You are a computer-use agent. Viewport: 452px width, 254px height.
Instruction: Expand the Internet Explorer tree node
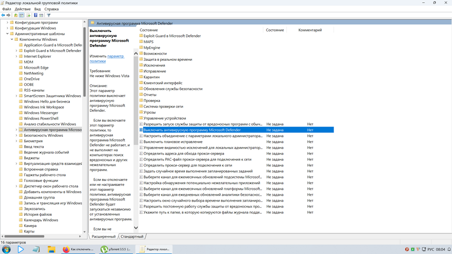[x=17, y=56]
